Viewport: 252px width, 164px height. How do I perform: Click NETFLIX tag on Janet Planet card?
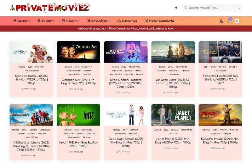pos(174,134)
